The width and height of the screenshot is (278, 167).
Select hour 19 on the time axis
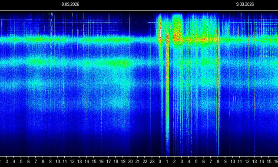(x=123, y=161)
